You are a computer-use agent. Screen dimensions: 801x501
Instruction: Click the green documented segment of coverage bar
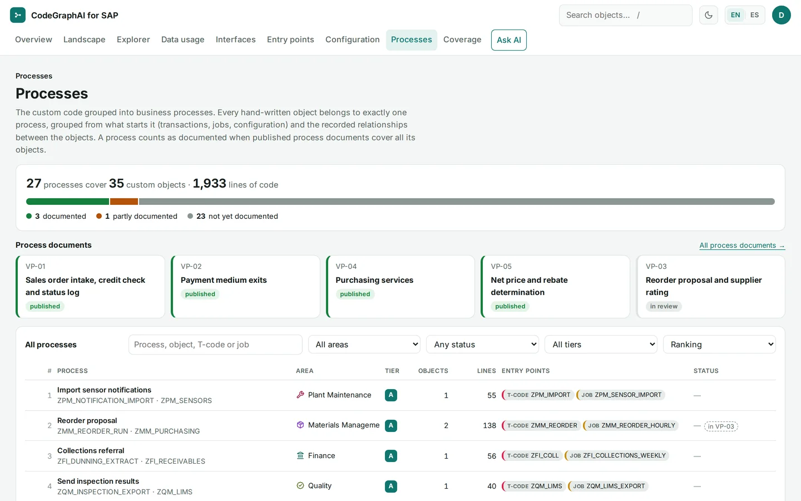[x=67, y=202]
